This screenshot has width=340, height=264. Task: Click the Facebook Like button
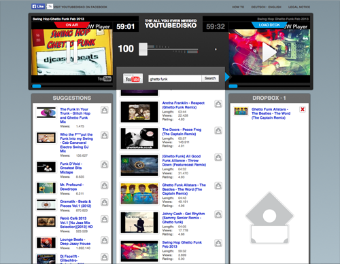tap(38, 7)
